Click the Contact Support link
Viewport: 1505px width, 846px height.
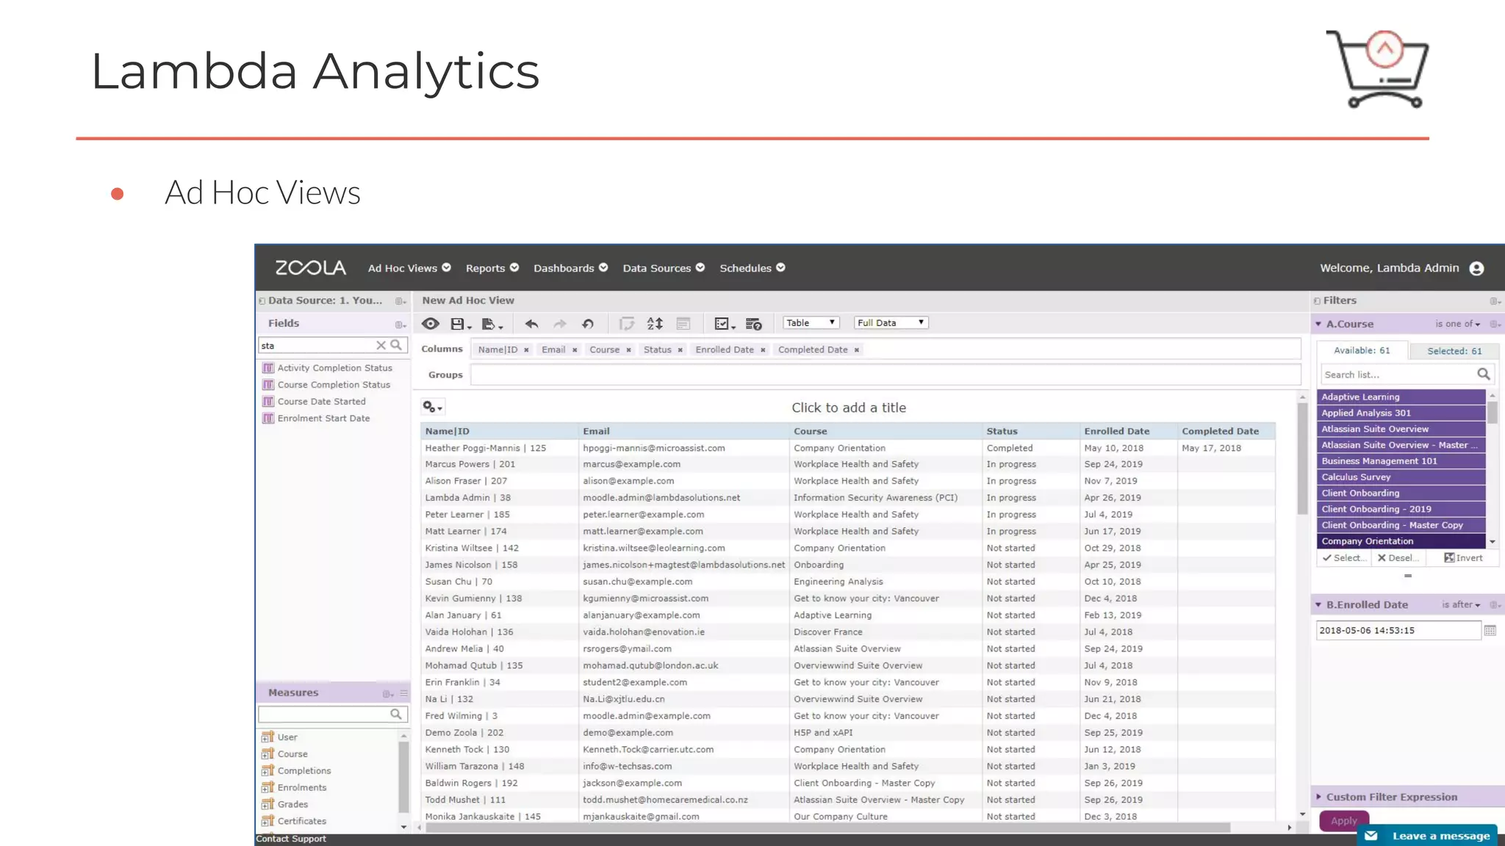coord(291,839)
